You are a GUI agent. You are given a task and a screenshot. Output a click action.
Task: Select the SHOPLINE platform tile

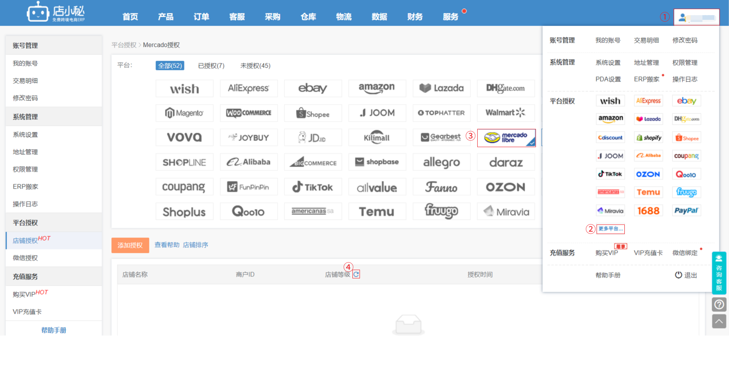click(x=185, y=162)
